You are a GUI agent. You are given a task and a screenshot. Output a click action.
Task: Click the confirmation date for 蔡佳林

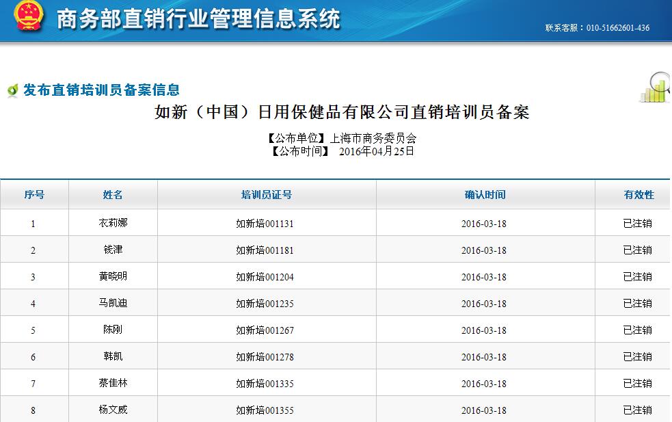tap(483, 384)
